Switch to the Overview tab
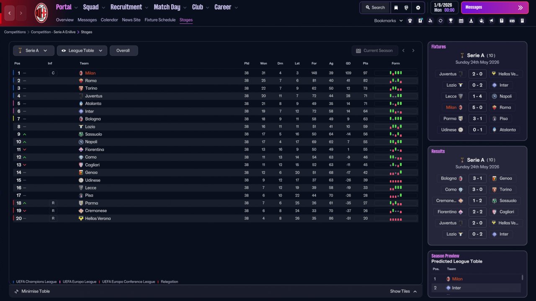The width and height of the screenshot is (536, 301). pyautogui.click(x=64, y=20)
